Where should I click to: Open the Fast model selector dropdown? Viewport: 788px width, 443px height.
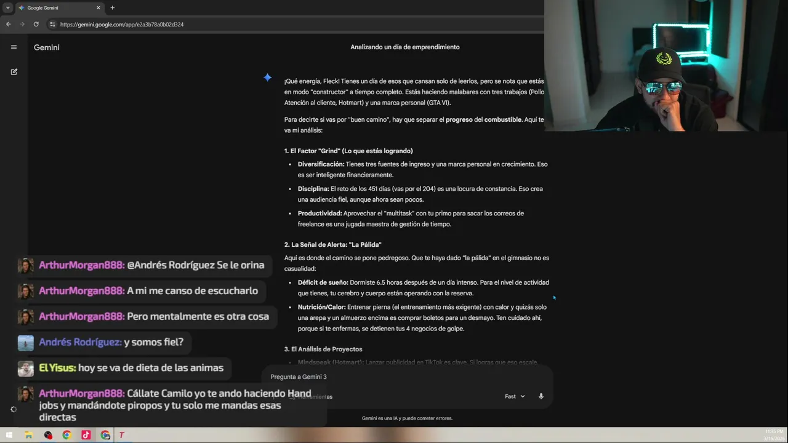click(515, 396)
